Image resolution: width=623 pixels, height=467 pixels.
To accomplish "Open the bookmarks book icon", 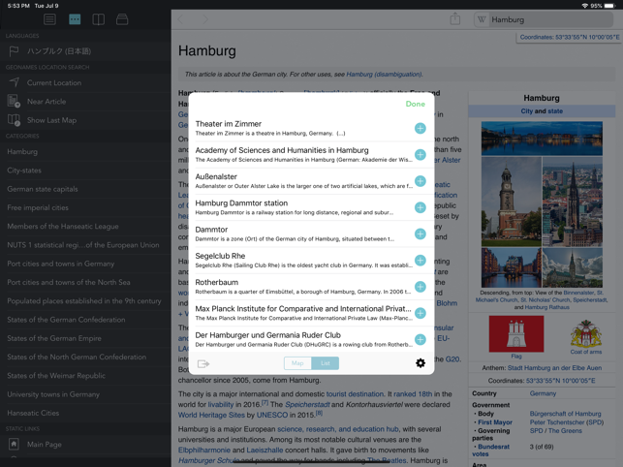I will pyautogui.click(x=98, y=19).
